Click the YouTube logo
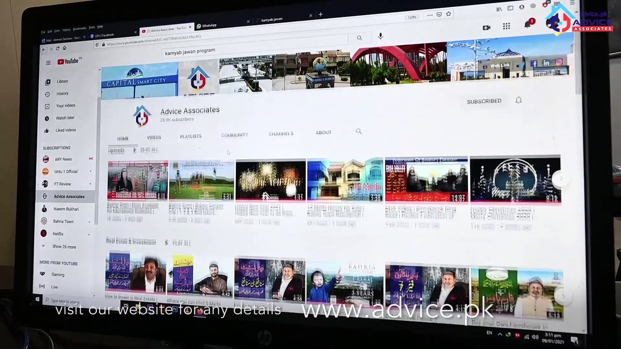The height and width of the screenshot is (349, 621). click(x=68, y=61)
